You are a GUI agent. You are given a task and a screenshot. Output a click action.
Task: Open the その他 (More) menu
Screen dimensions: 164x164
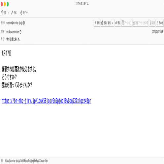(x=160, y=23)
